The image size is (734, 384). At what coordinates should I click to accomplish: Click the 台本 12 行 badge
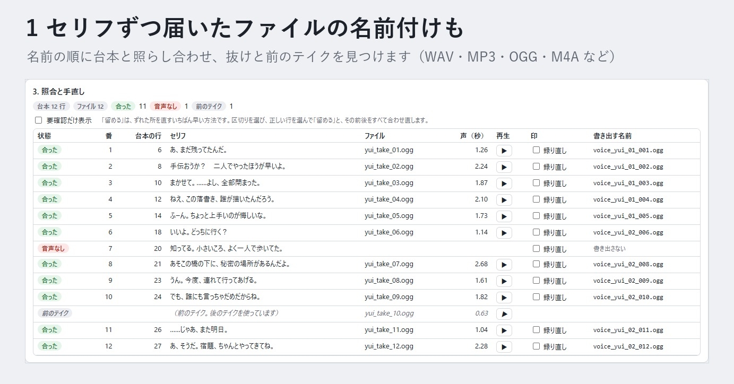(x=51, y=106)
